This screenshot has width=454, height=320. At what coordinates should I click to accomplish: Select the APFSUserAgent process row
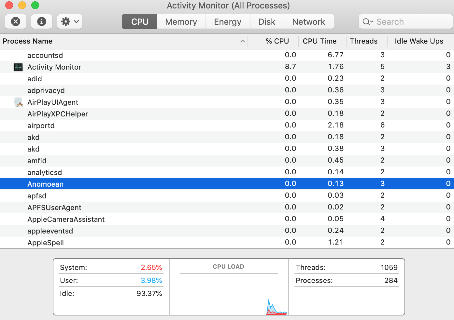pyautogui.click(x=227, y=207)
